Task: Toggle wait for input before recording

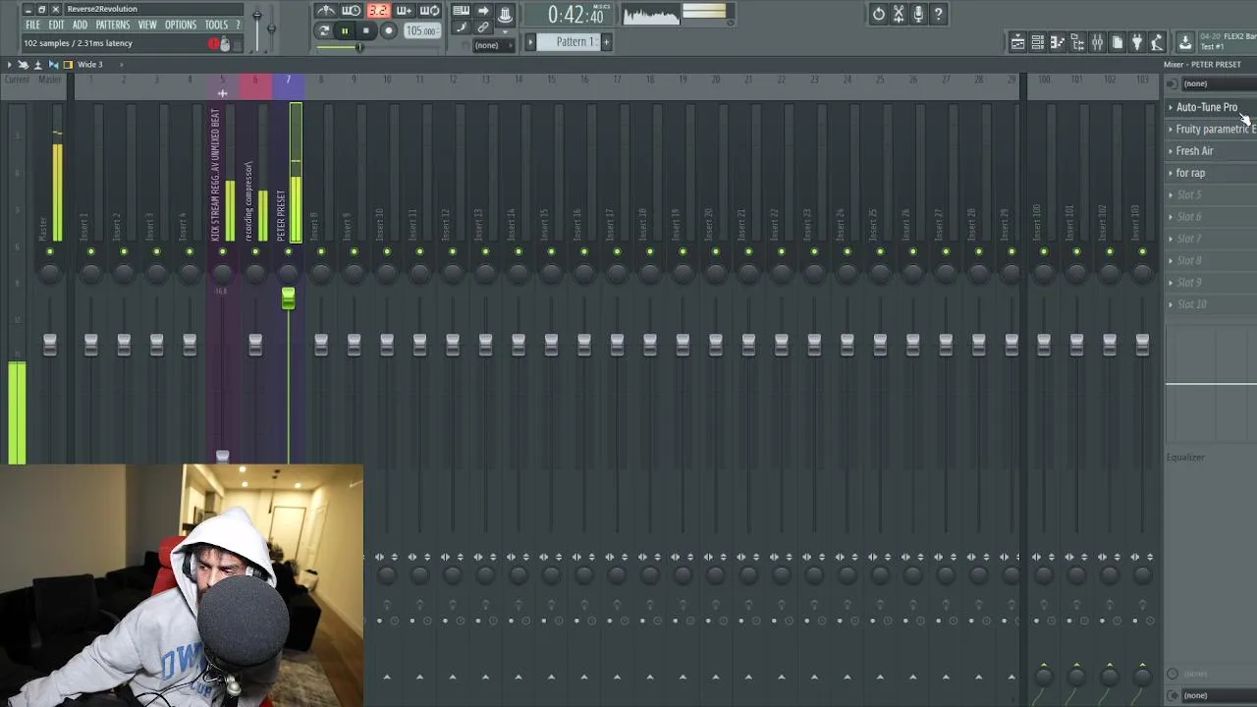Action: click(x=352, y=11)
